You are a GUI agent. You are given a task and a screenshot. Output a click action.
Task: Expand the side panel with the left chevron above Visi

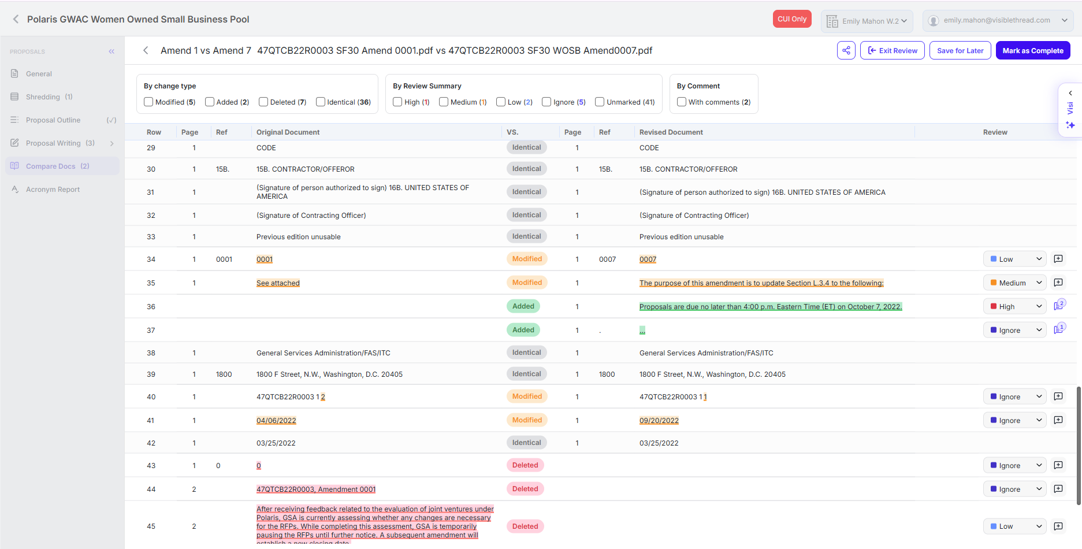[x=1070, y=93]
